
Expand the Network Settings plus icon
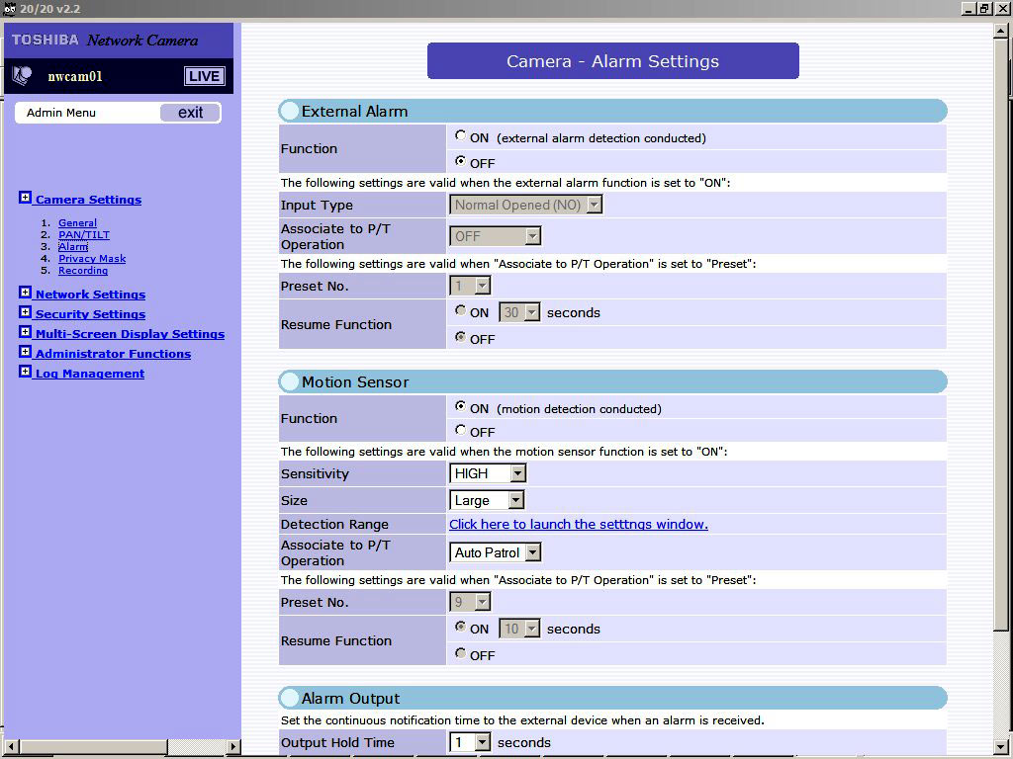click(26, 294)
